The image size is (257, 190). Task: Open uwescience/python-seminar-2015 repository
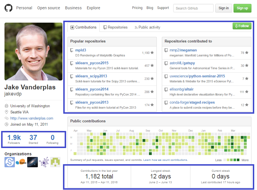pos(197,76)
